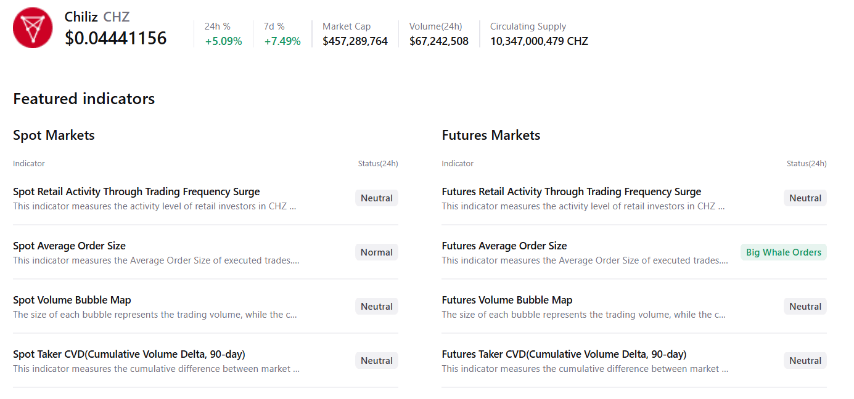Click the Status(24h) header in Futures Markets

pos(807,164)
